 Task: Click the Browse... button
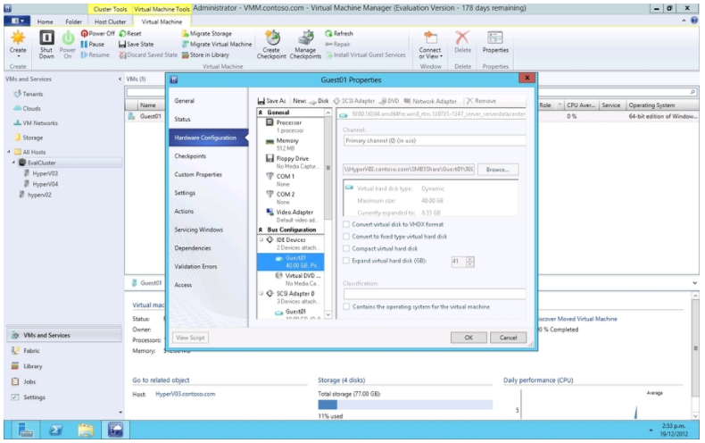point(498,170)
